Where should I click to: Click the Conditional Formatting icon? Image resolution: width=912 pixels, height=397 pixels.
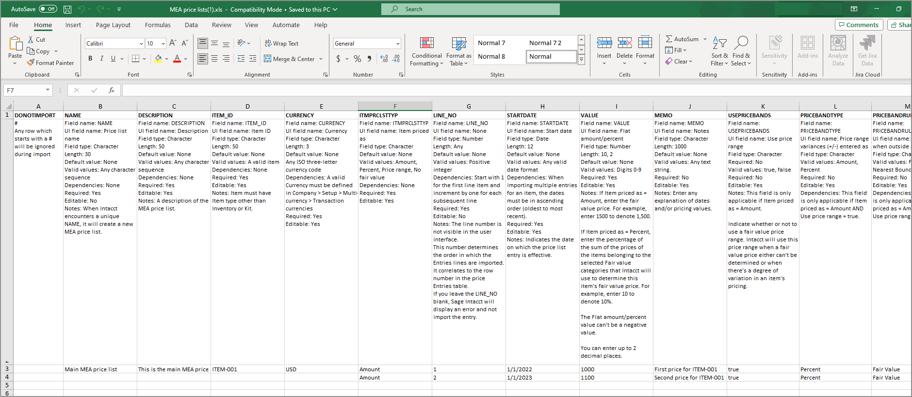click(426, 44)
